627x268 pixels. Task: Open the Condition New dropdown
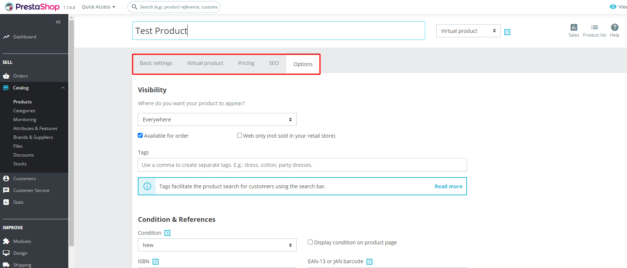217,245
